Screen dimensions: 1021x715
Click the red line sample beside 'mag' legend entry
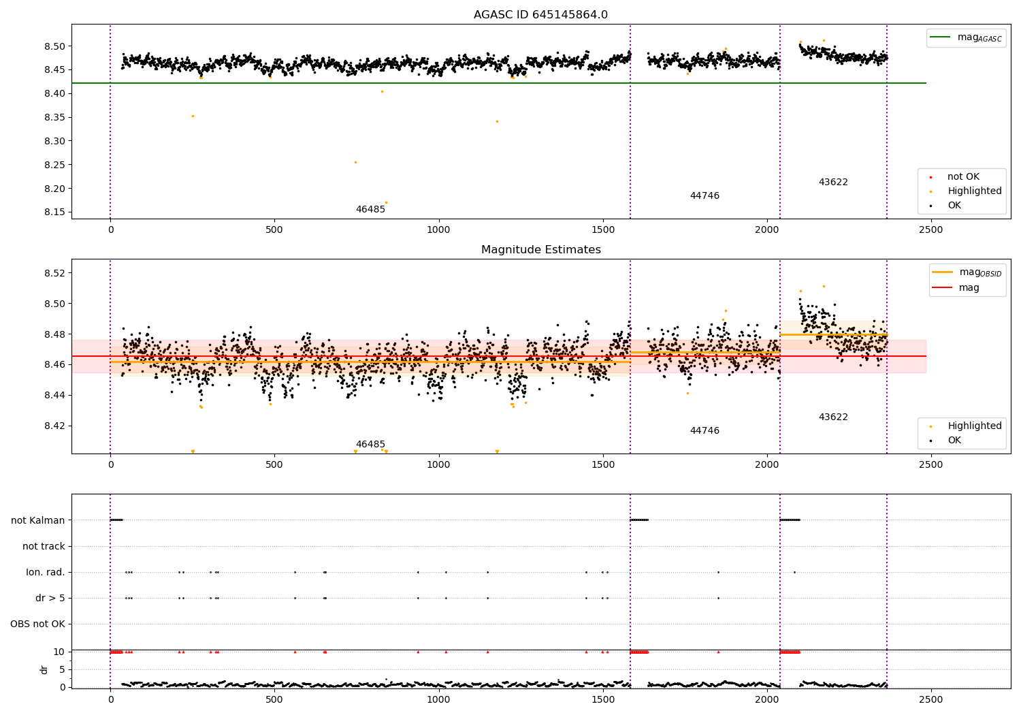(x=943, y=288)
